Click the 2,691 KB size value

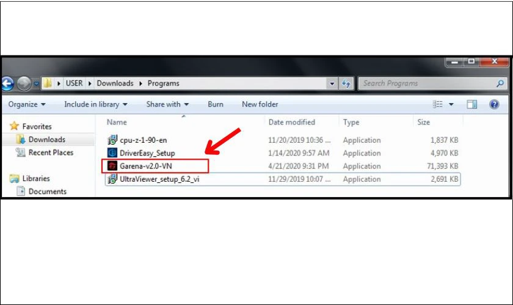pos(444,179)
